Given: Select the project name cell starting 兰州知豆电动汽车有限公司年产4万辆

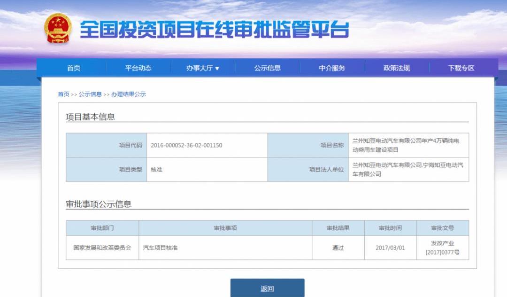Looking at the screenshot, I should [x=408, y=145].
